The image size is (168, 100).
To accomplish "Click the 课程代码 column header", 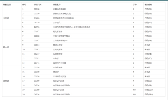I will [38, 4].
